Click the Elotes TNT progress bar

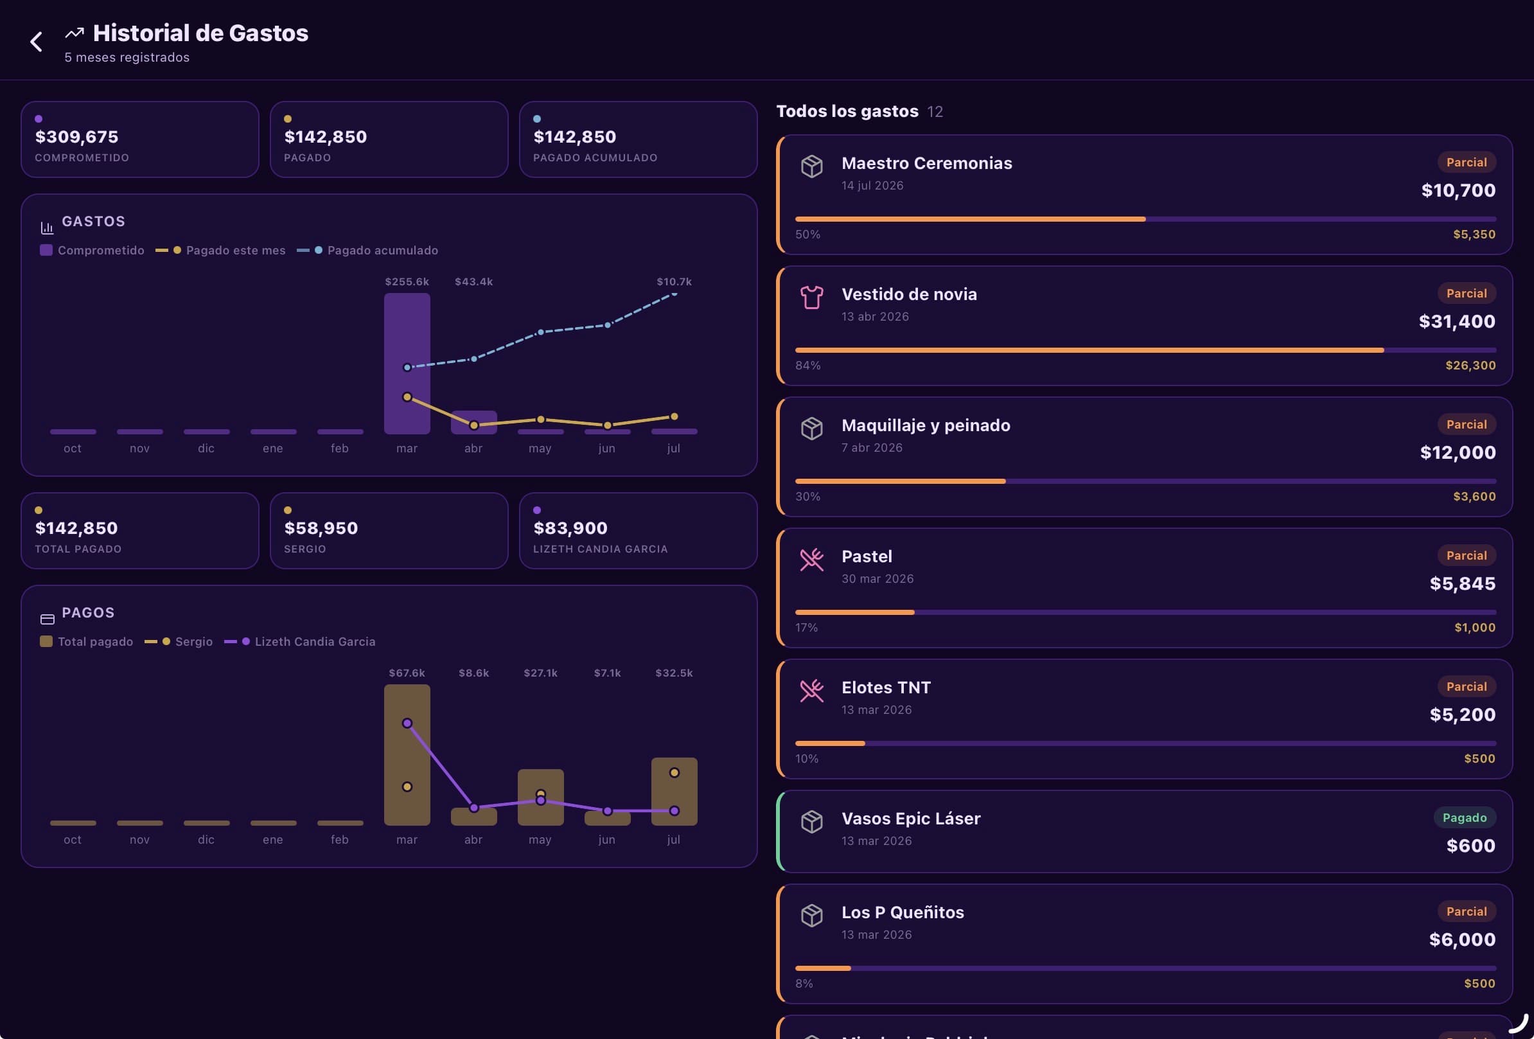pyautogui.click(x=1145, y=743)
